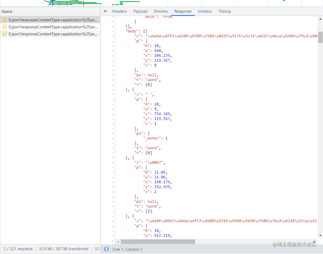
Task: Select the third 0.json request name
Action: (53, 34)
